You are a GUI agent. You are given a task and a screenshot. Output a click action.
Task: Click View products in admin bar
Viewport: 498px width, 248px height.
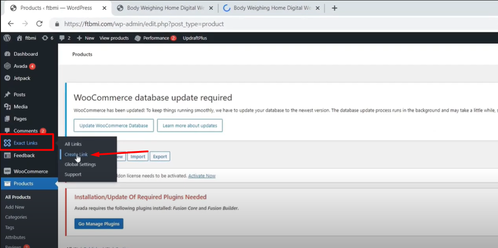coord(114,38)
